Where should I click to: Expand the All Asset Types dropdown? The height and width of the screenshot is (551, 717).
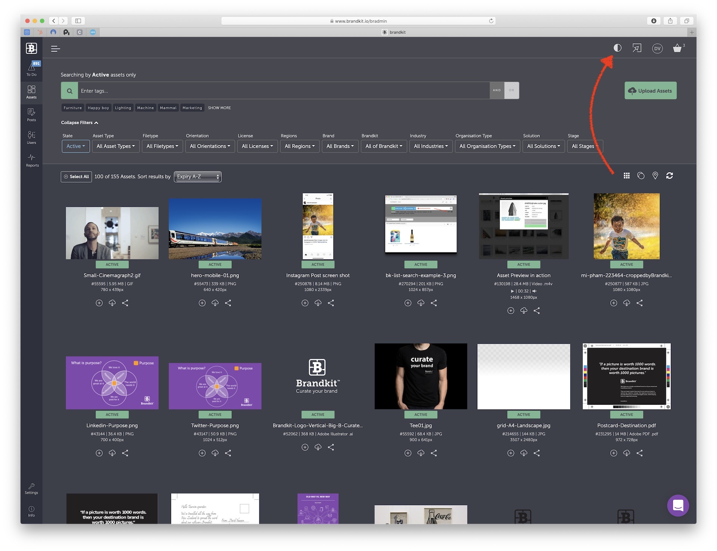coord(116,146)
